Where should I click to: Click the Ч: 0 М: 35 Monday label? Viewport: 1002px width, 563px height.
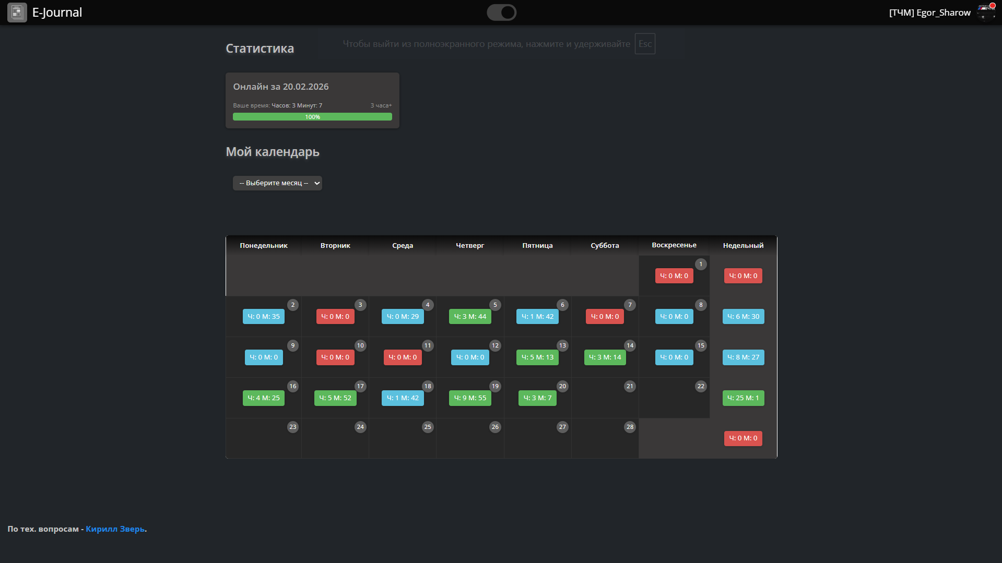pos(264,317)
